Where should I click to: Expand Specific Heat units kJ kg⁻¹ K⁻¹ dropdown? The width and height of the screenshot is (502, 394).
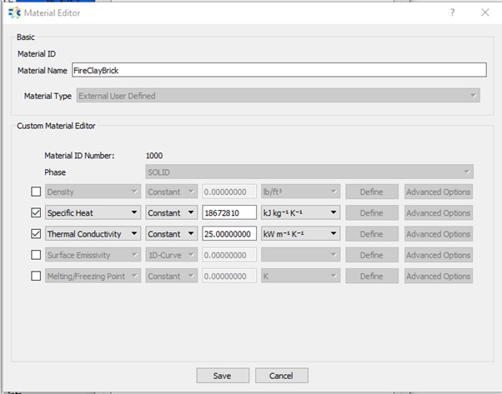coord(299,212)
